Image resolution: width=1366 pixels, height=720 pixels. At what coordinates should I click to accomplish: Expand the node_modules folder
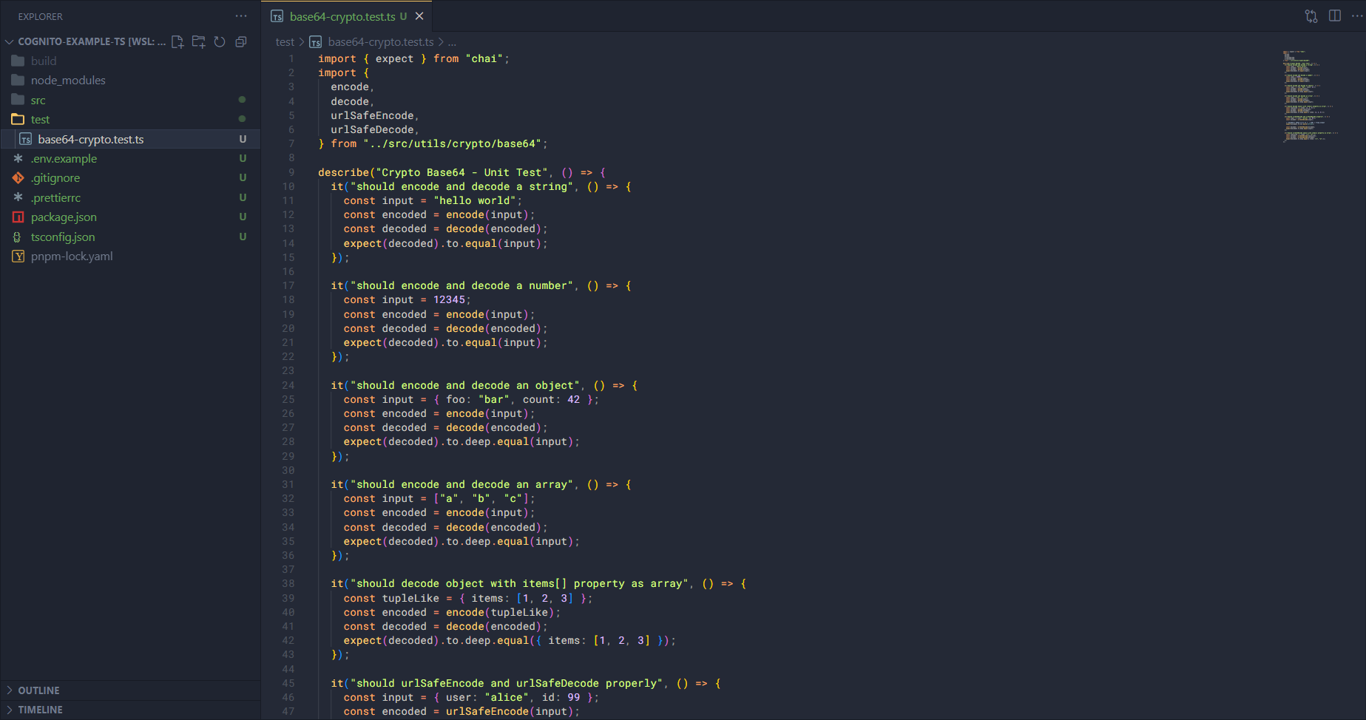coord(68,81)
